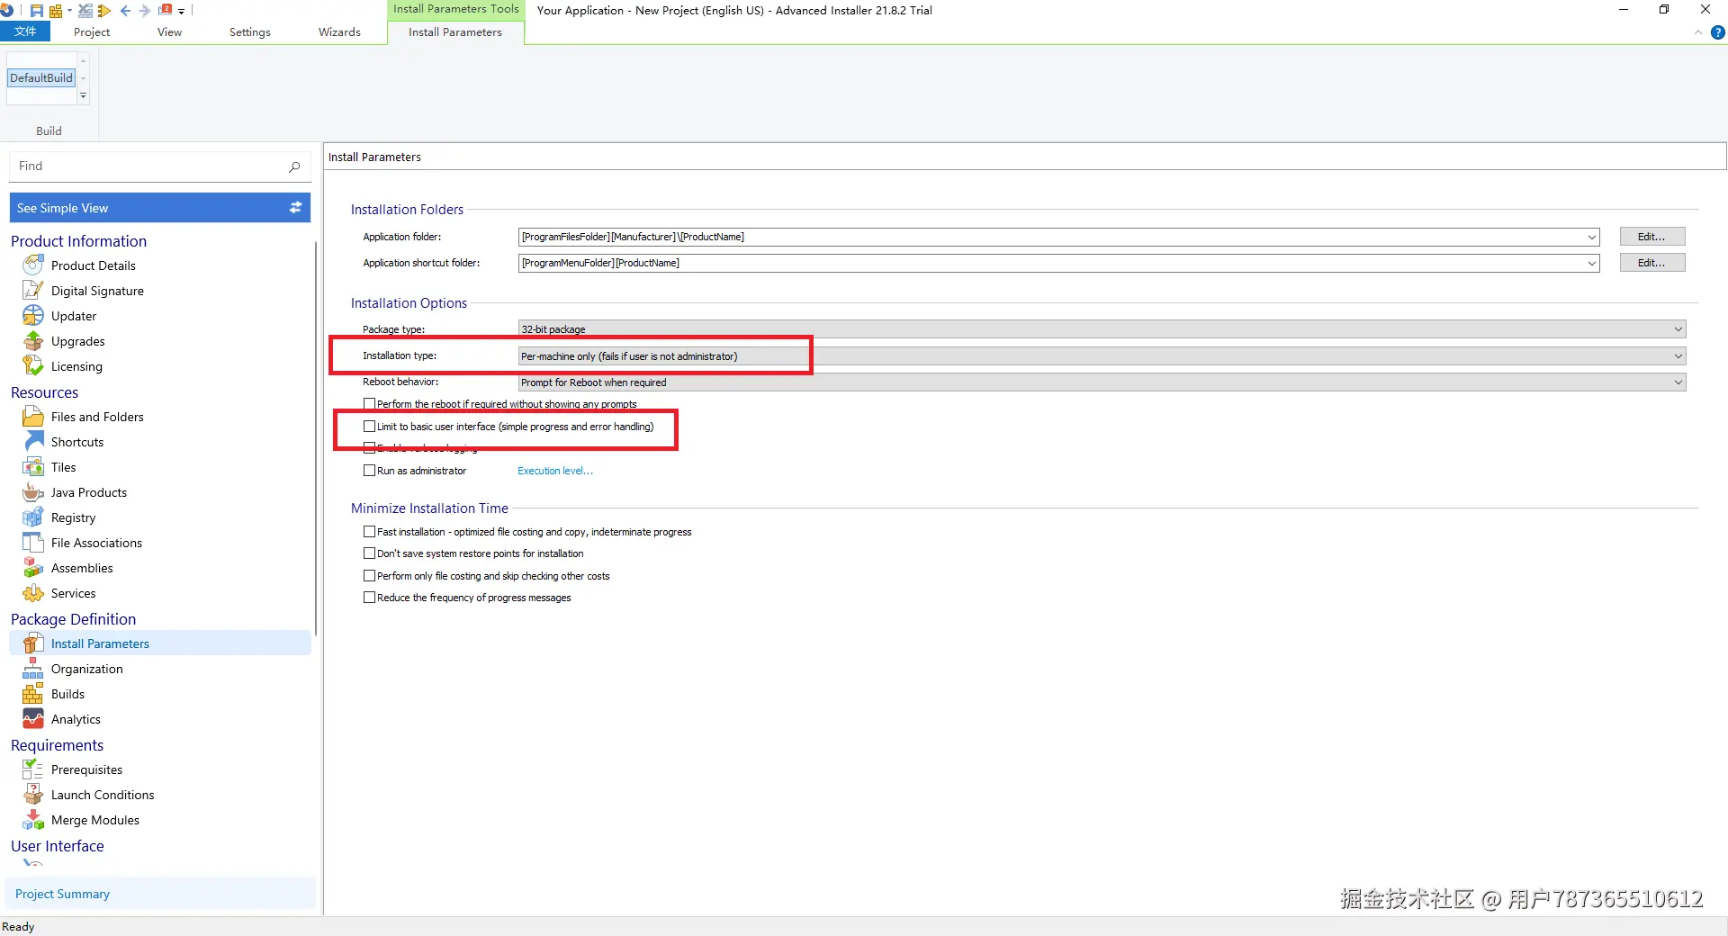Screen dimensions: 1728x936
Task: Check Reduce the frequency of progress messages
Action: (x=369, y=598)
